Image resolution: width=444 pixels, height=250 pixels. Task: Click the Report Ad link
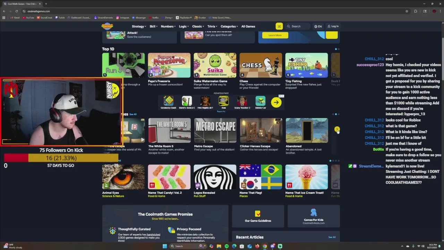[x=221, y=111]
